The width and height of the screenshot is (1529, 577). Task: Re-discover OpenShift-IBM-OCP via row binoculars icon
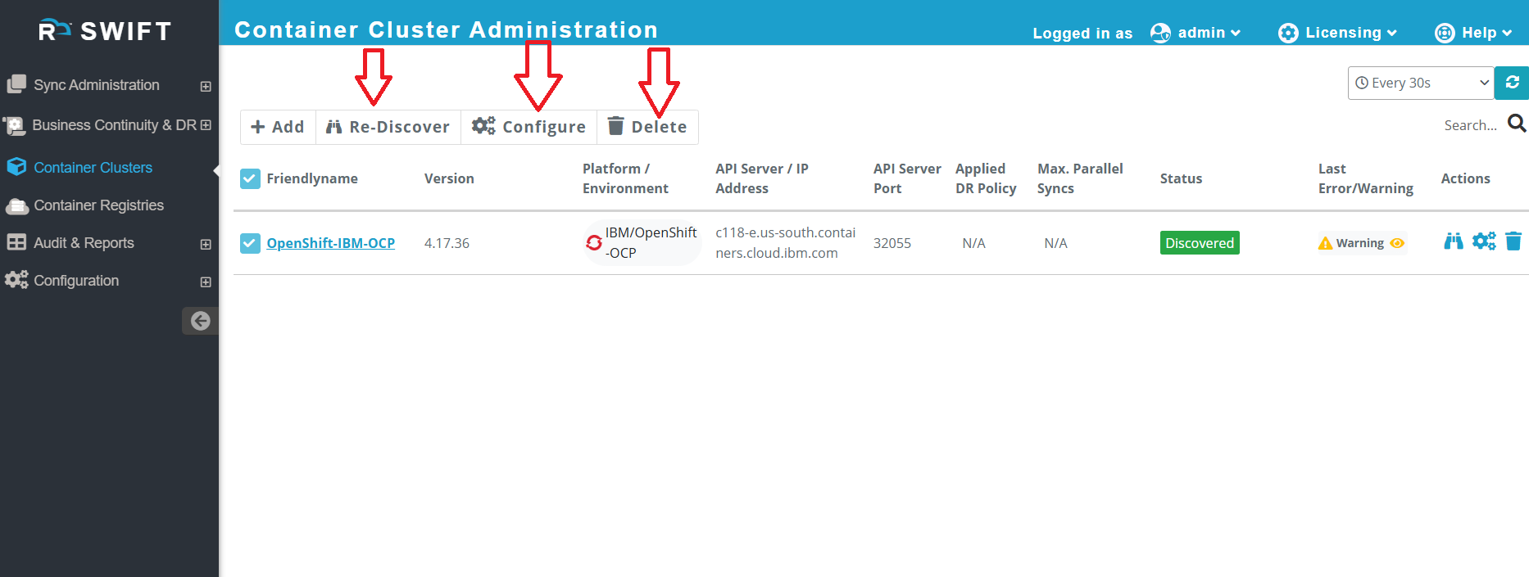(x=1454, y=241)
